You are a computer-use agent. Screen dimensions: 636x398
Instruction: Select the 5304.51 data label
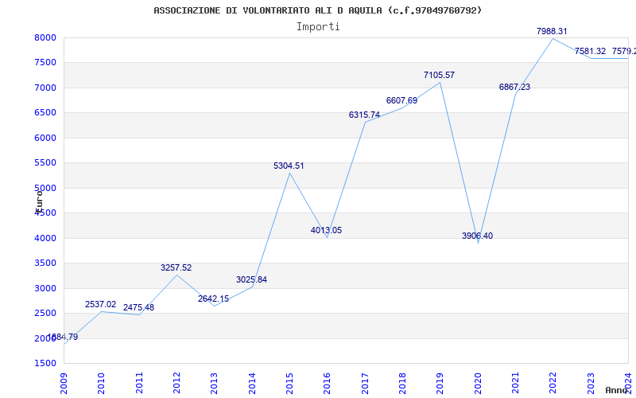[289, 166]
